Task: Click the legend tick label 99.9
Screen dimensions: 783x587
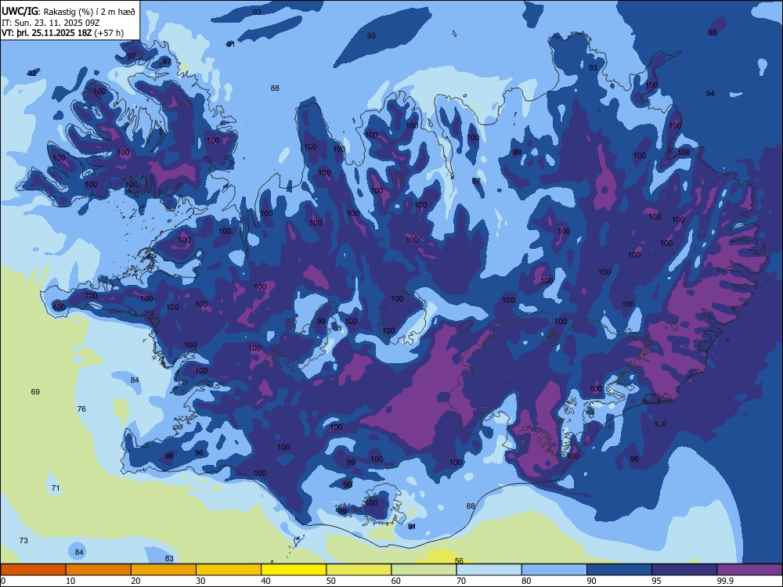Action: click(724, 581)
